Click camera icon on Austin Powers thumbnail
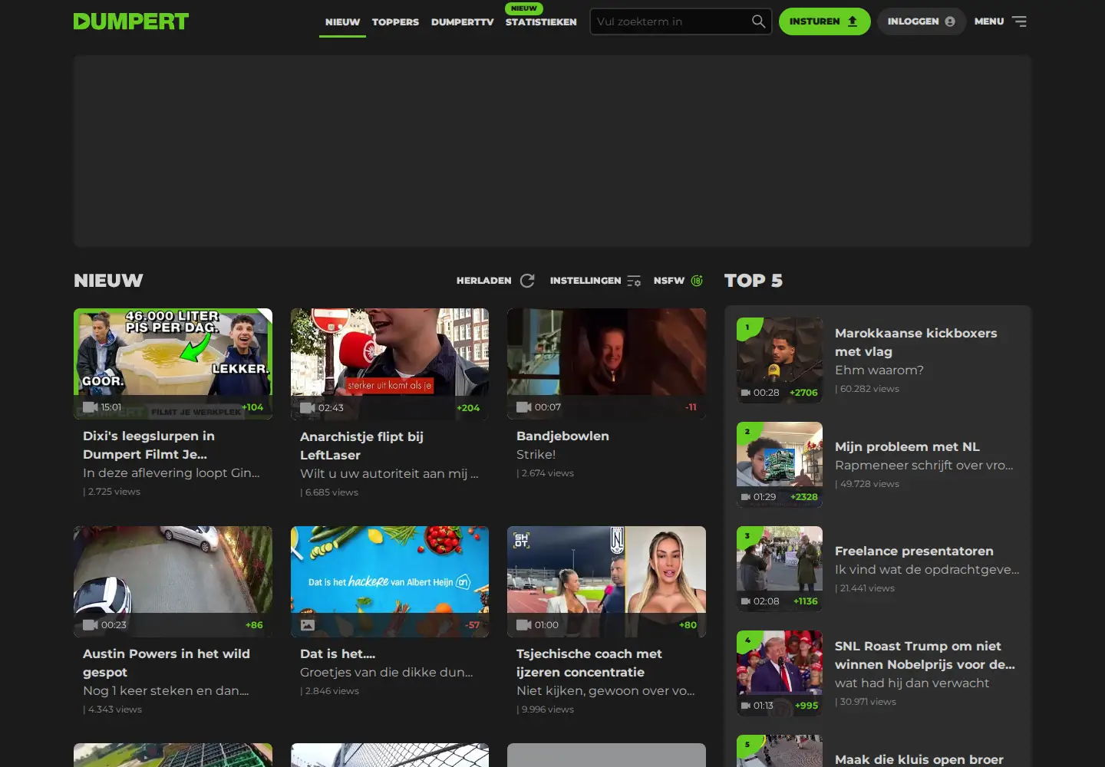The height and width of the screenshot is (767, 1105). tap(91, 625)
